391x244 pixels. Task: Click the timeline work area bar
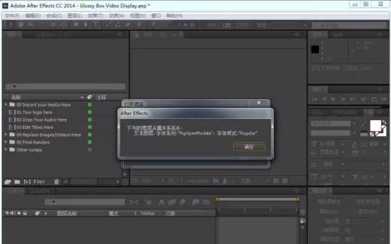point(258,199)
